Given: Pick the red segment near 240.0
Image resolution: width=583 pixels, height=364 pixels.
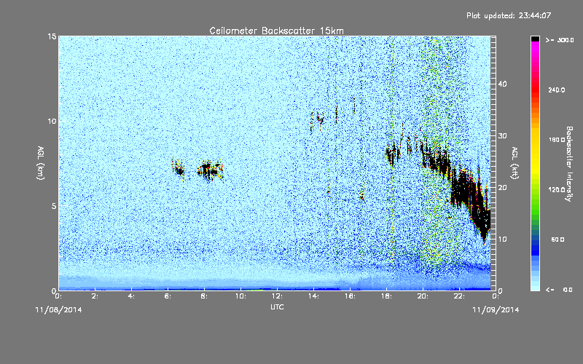Looking at the screenshot, I should click(x=535, y=90).
